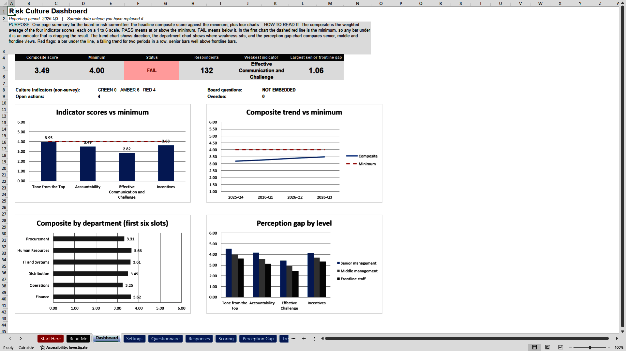Click the NOT EMBEDDED board questions cell

pyautogui.click(x=279, y=90)
